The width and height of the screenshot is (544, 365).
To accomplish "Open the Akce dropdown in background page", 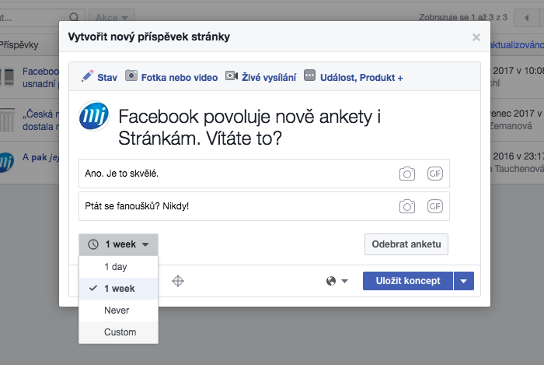I will (112, 17).
